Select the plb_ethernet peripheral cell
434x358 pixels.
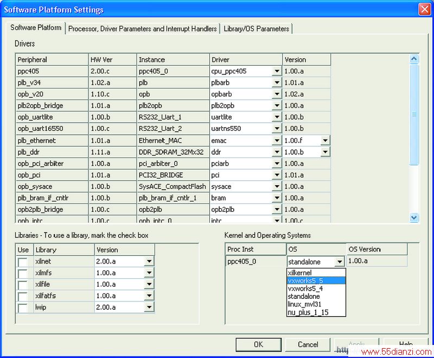pos(52,141)
